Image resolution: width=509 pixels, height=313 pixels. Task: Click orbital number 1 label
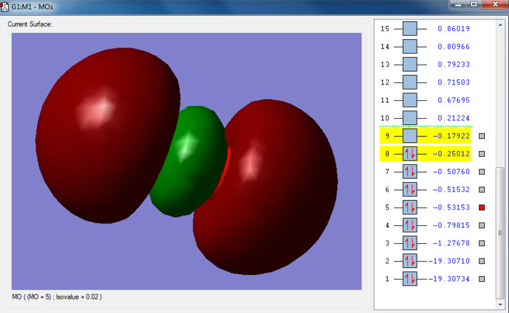tap(387, 279)
